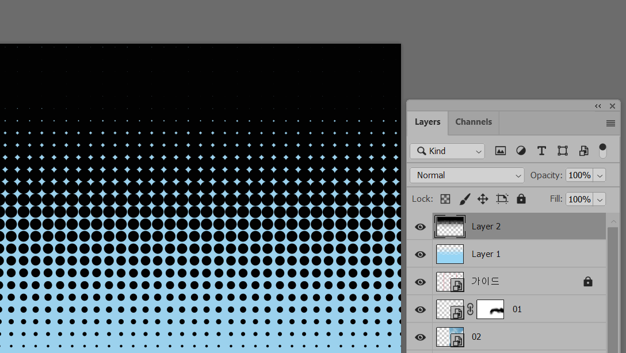Lock image pixels brush icon
Image resolution: width=626 pixels, height=353 pixels.
coord(464,199)
